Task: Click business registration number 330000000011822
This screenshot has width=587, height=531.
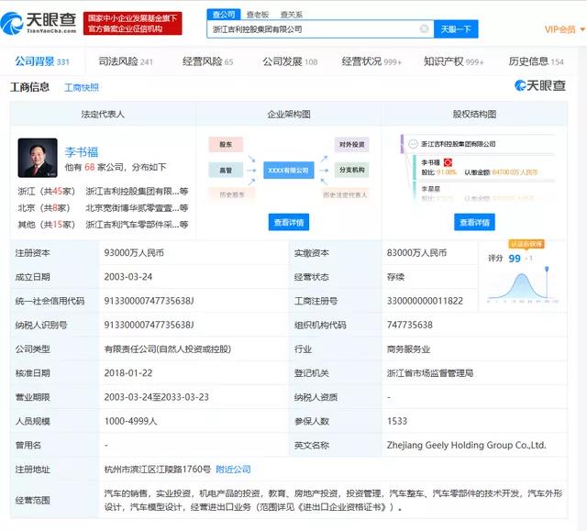Action: pyautogui.click(x=425, y=301)
